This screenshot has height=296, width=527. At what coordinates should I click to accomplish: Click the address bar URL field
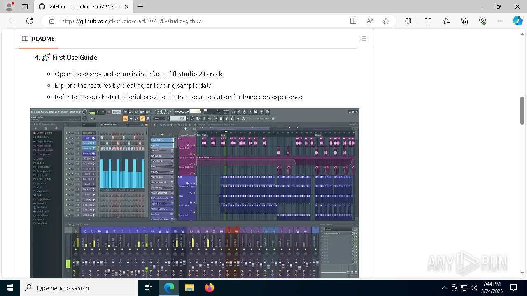pos(202,21)
